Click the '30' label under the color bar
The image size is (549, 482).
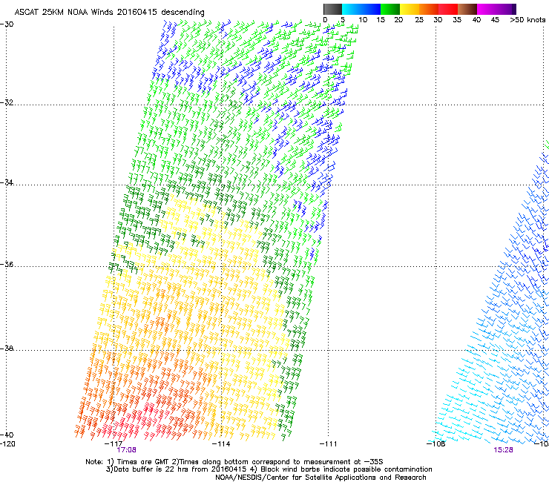click(x=438, y=20)
